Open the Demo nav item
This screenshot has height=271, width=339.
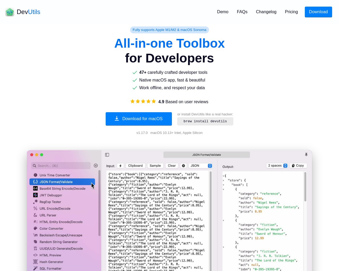coord(223,12)
